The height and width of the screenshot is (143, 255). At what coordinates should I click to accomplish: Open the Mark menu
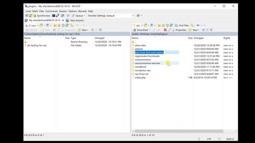pos(35,11)
